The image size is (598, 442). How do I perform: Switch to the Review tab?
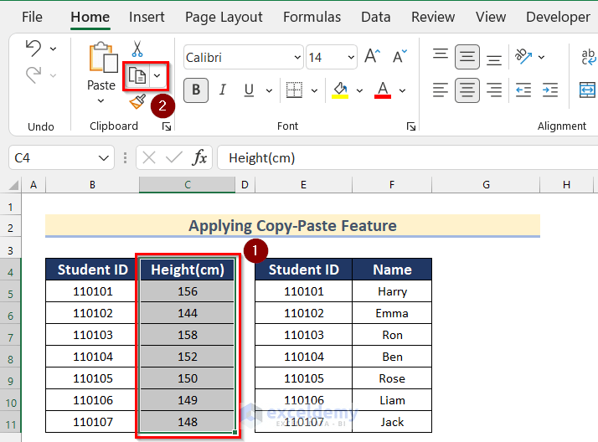(x=433, y=17)
